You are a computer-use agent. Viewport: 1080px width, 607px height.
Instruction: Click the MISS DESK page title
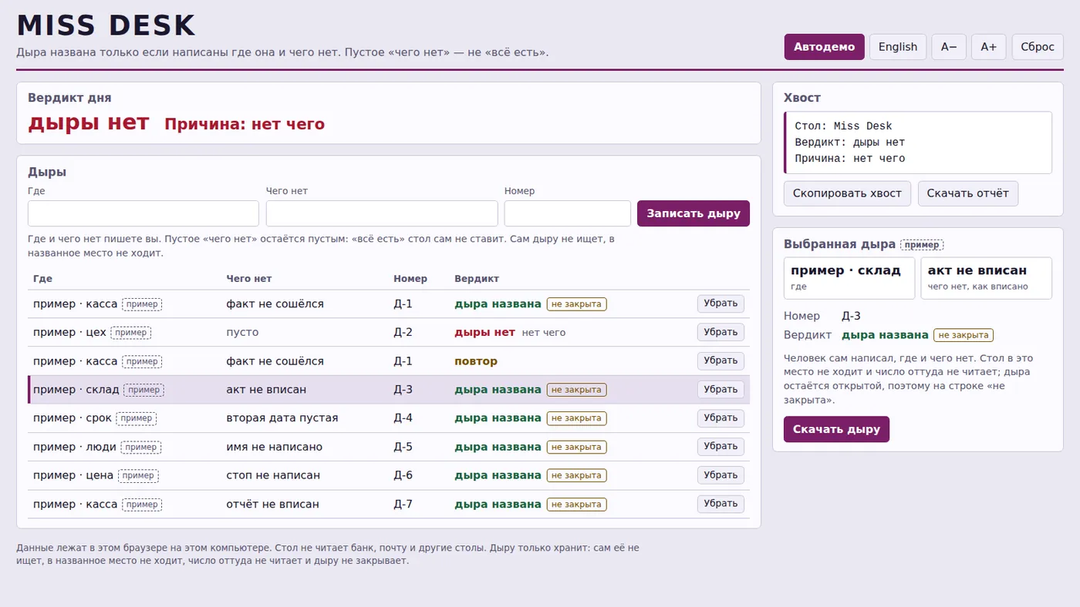[106, 25]
